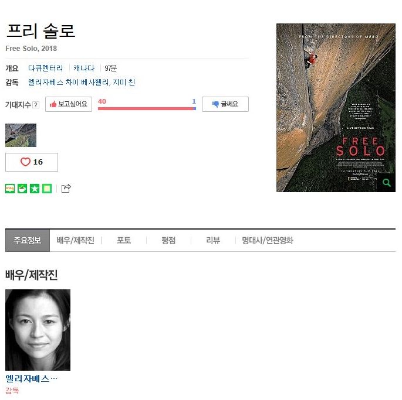
Task: Click the blog share icon
Action: pyautogui.click(x=10, y=189)
